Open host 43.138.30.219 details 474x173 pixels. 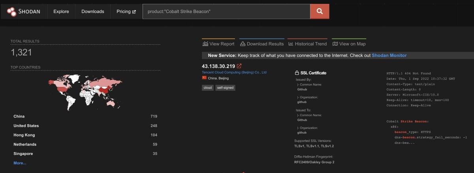click(x=218, y=66)
